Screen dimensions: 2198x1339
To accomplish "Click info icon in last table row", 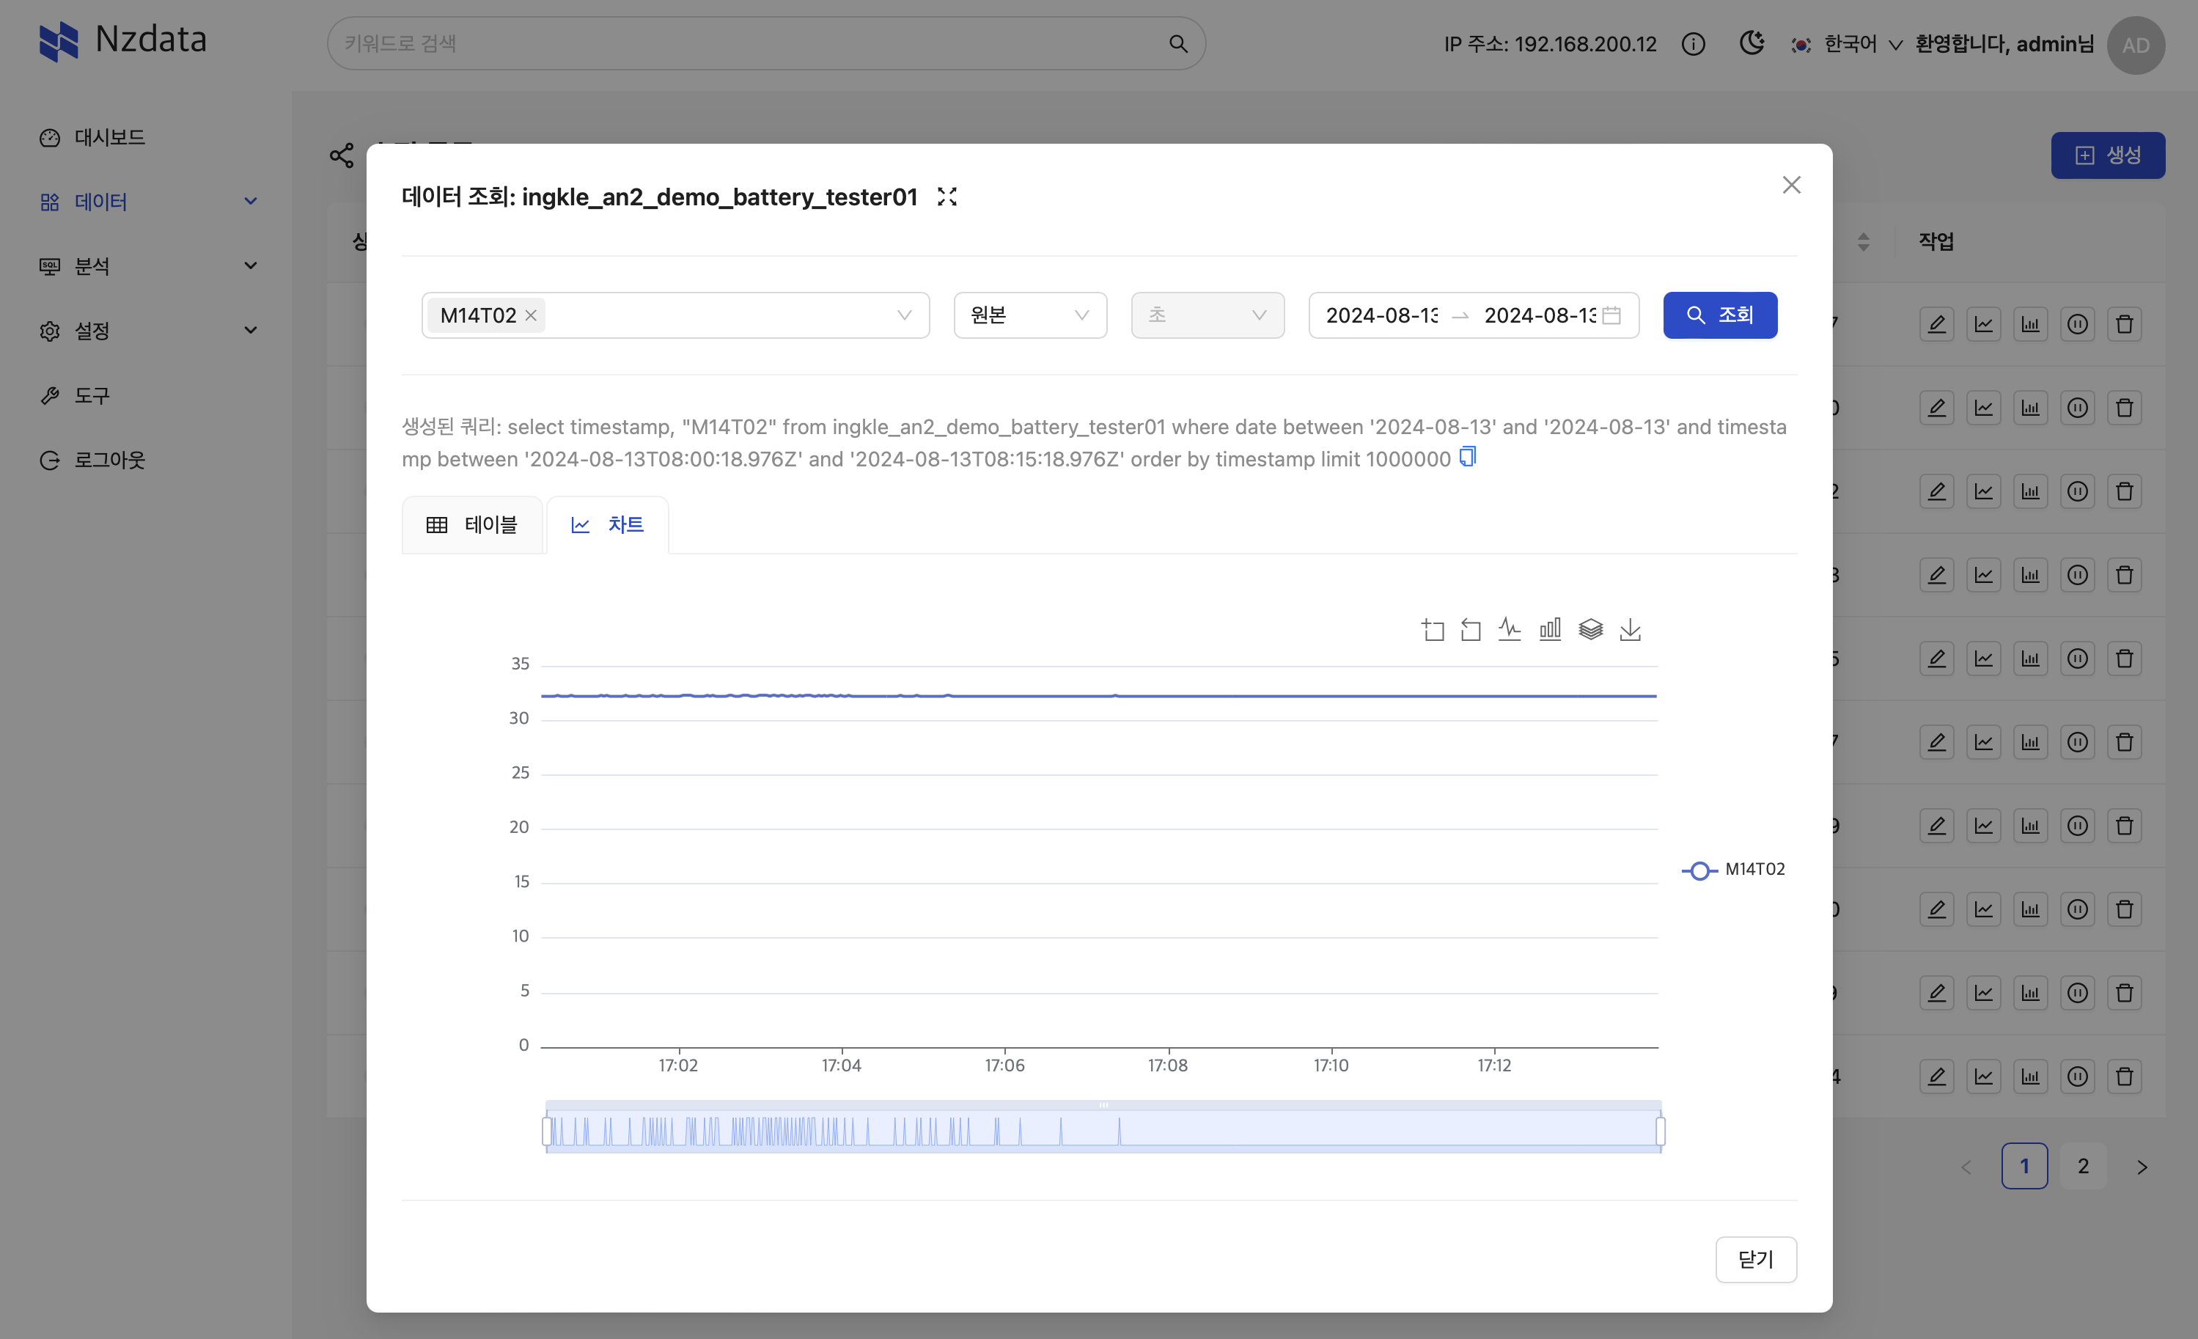I will point(2078,1076).
